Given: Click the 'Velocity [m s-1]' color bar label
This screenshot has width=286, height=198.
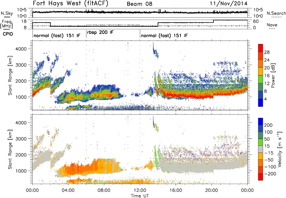Looking at the screenshot, I should [280, 149].
